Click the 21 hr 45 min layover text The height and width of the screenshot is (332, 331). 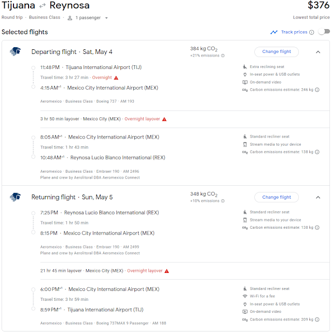pos(61,271)
